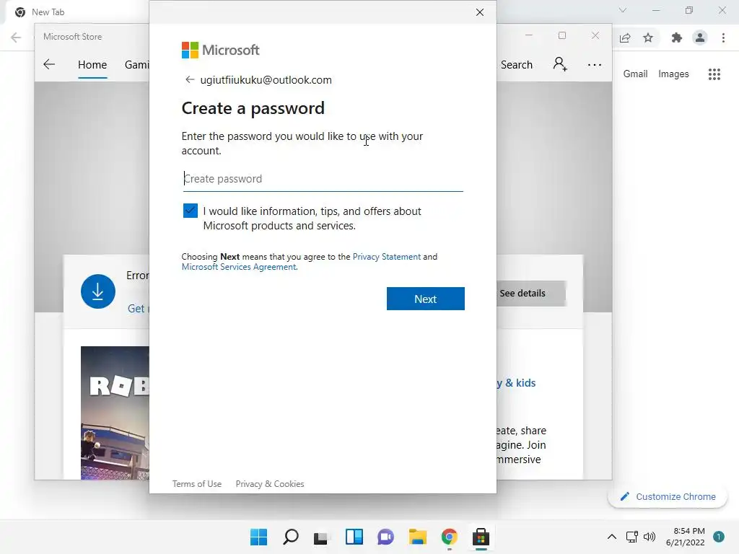Open Chrome three-dot menu
The height and width of the screenshot is (554, 739).
pyautogui.click(x=723, y=38)
